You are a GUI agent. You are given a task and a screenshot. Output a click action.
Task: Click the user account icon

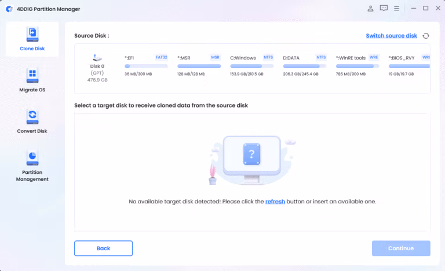coord(370,9)
